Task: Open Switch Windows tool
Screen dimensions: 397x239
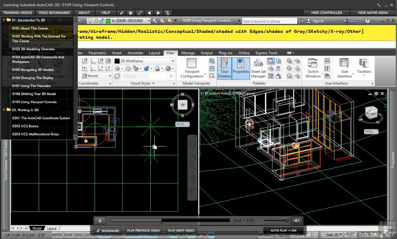Action: pos(313,68)
